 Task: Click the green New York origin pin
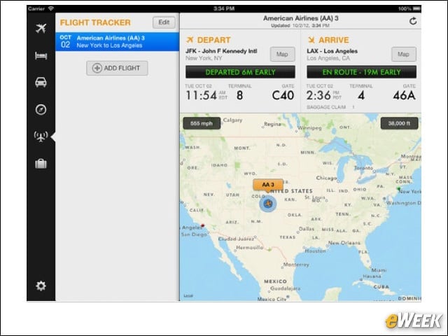pyautogui.click(x=398, y=189)
